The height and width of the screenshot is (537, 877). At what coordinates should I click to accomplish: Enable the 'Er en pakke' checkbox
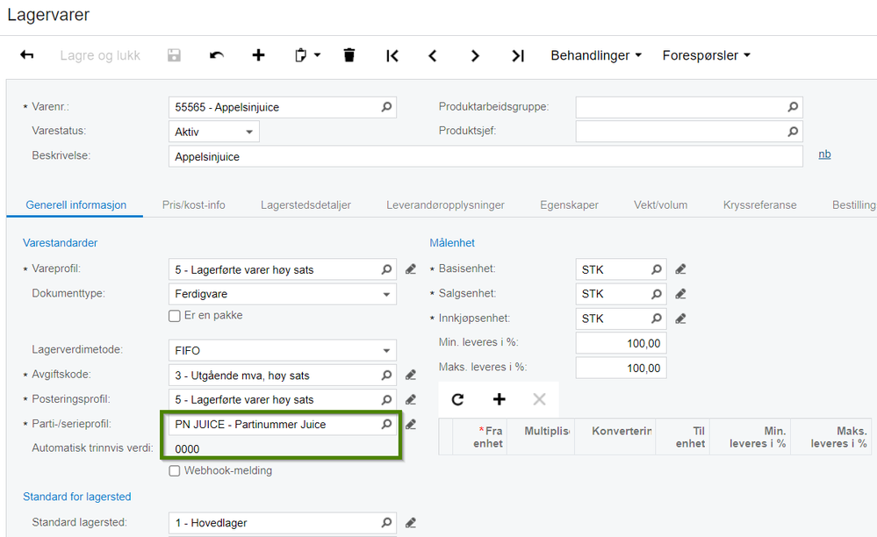[175, 316]
